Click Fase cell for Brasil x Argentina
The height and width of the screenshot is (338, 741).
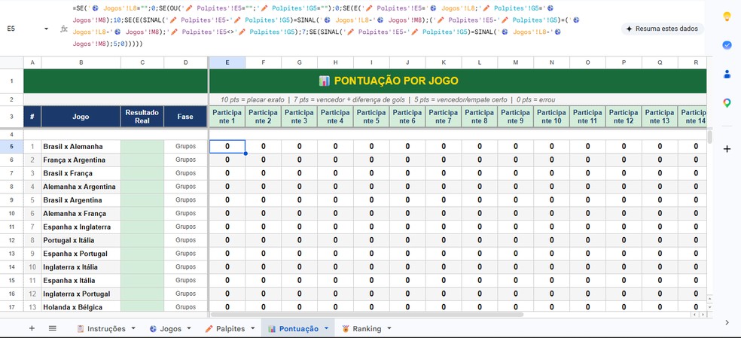pyautogui.click(x=185, y=200)
